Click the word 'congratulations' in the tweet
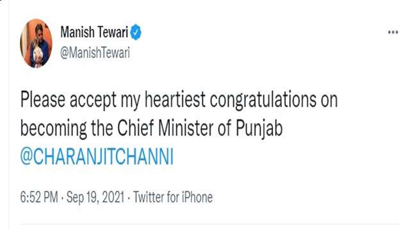 tap(263, 100)
